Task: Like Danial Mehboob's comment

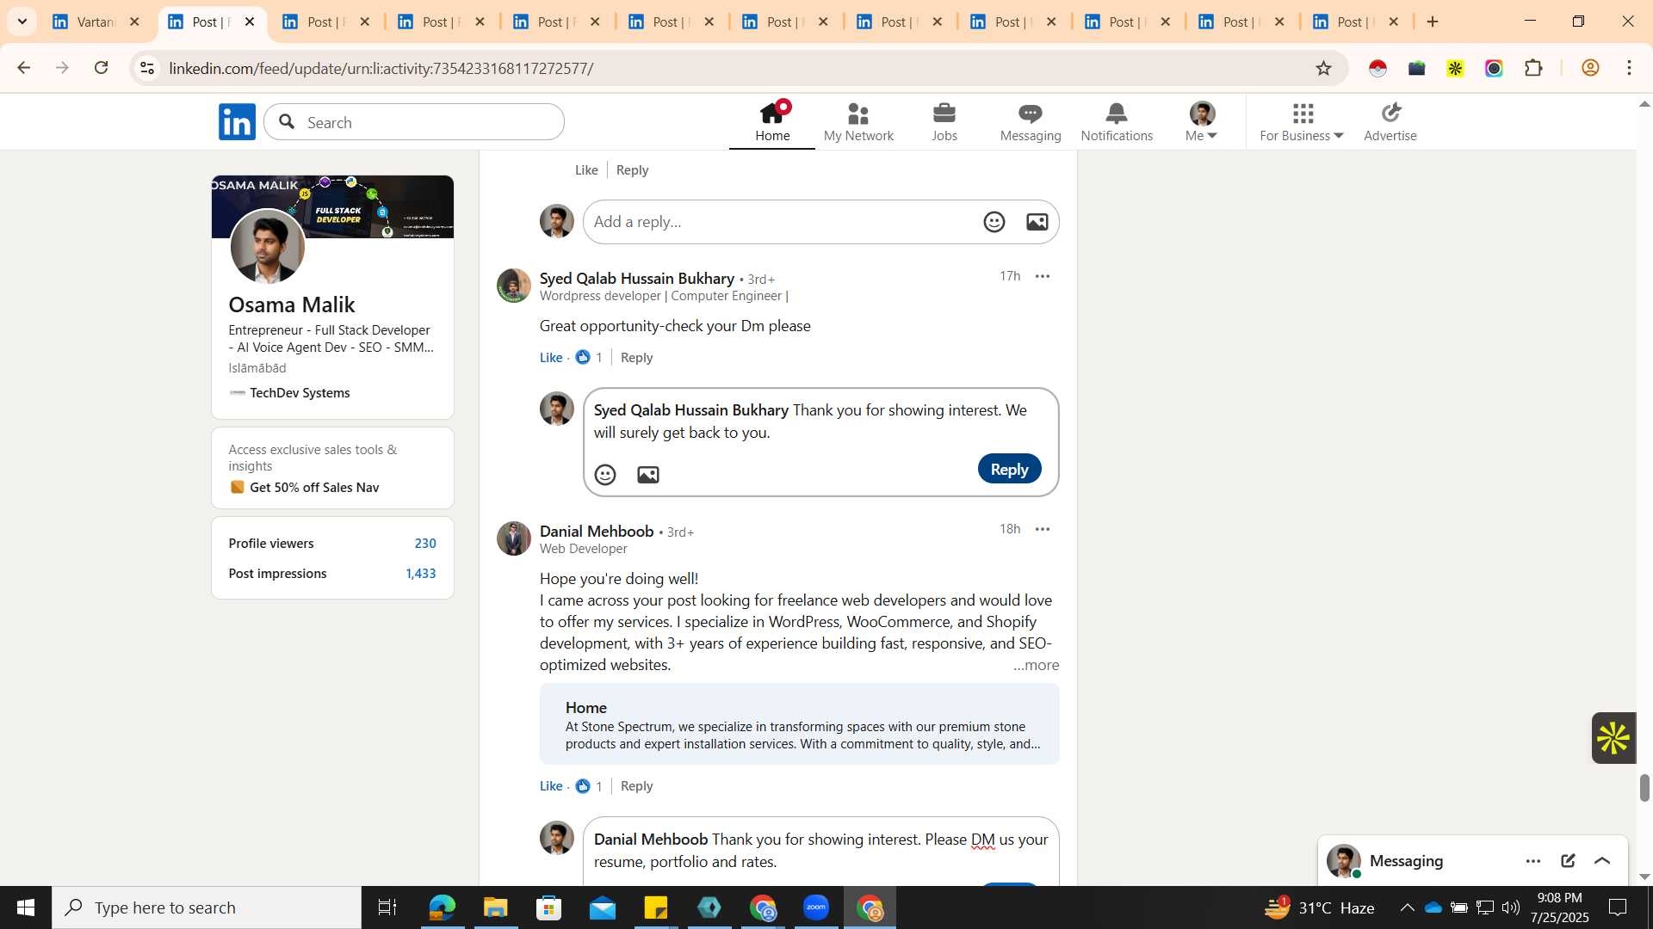Action: [551, 785]
